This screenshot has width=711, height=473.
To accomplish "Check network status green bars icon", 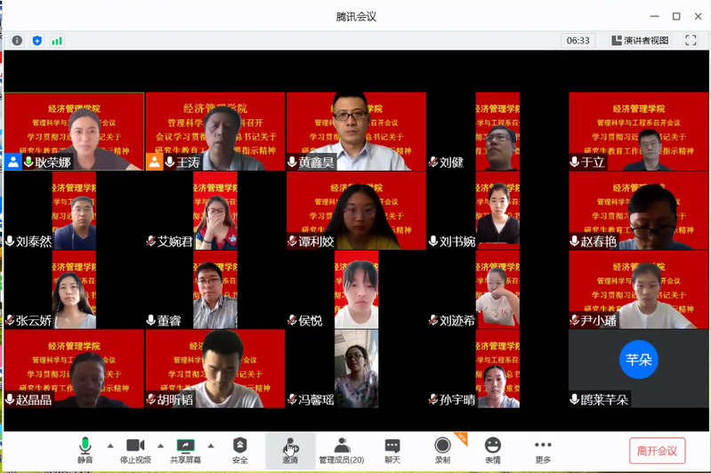I will tap(57, 40).
